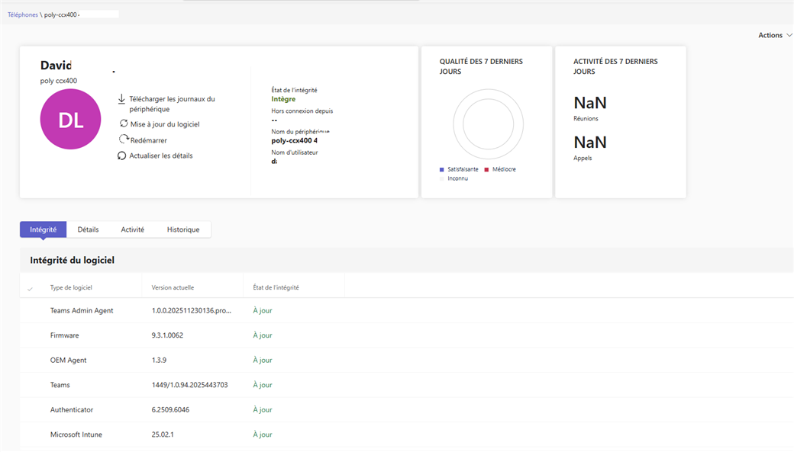Viewport: 794px width, 452px height.
Task: Open the Activité tab
Action: [x=132, y=229]
